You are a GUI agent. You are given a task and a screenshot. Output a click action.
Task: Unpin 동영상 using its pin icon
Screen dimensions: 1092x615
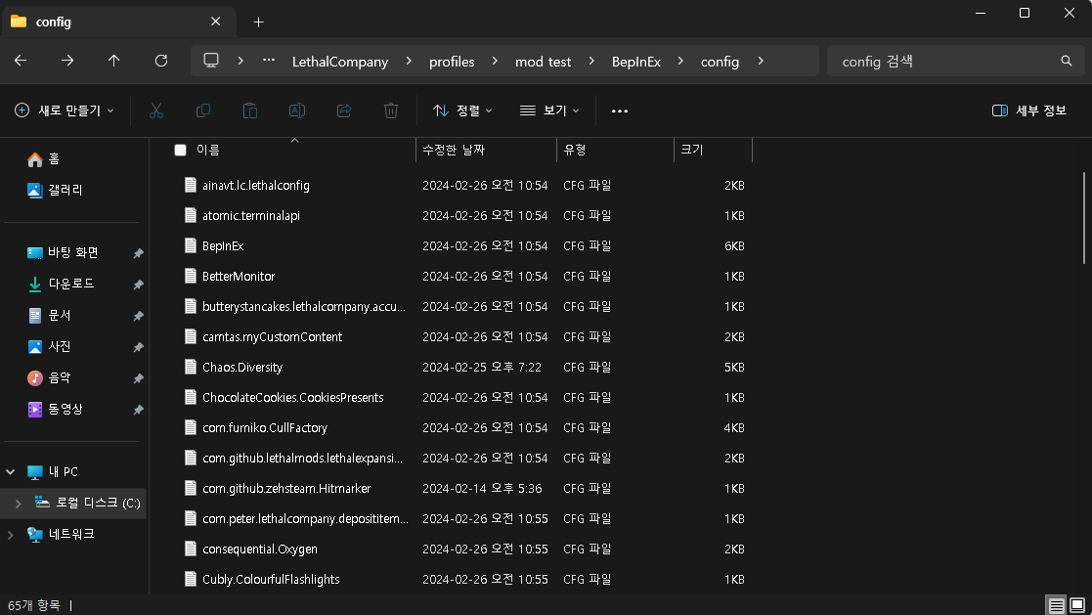[138, 411]
